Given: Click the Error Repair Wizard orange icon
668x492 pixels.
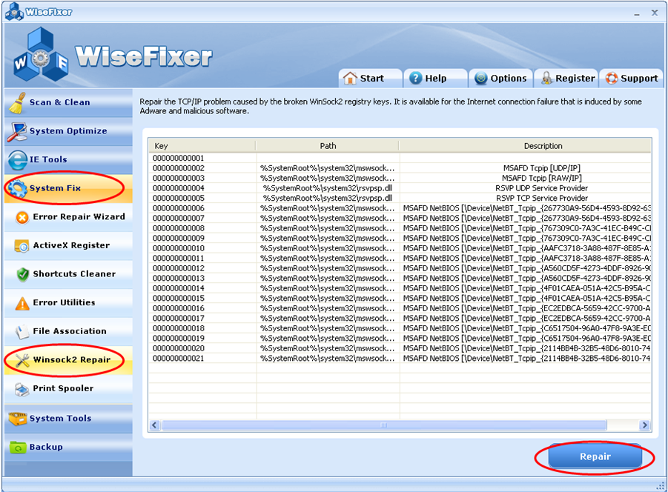Looking at the screenshot, I should (22, 218).
